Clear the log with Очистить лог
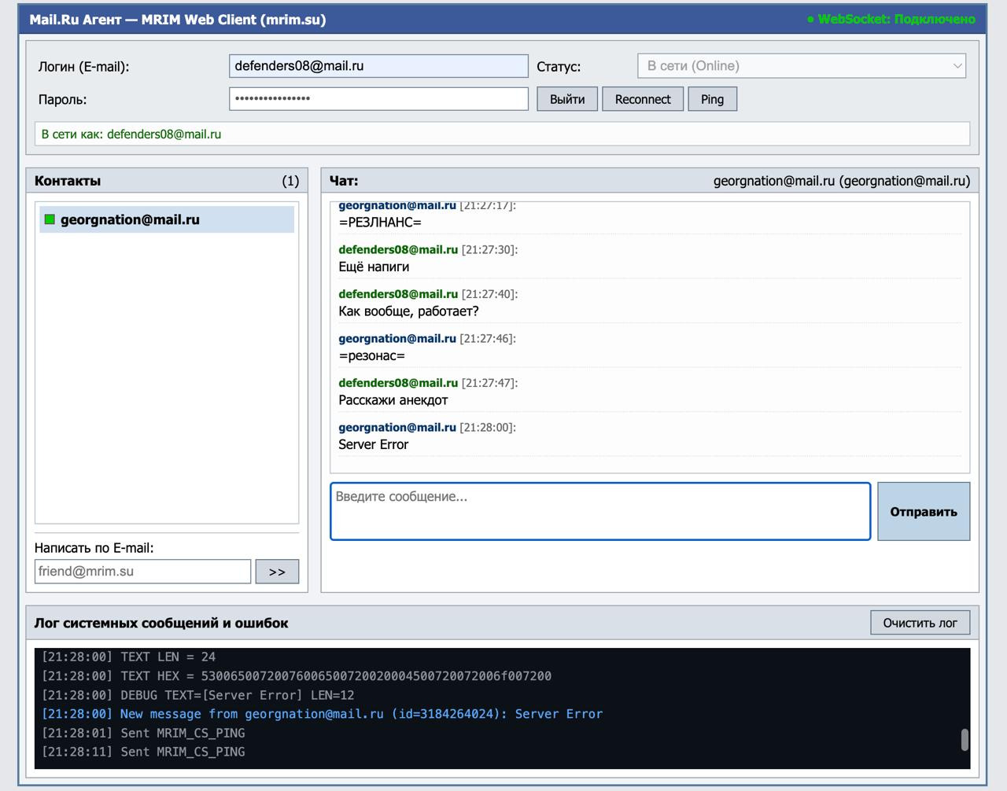Image resolution: width=1007 pixels, height=791 pixels. [920, 623]
